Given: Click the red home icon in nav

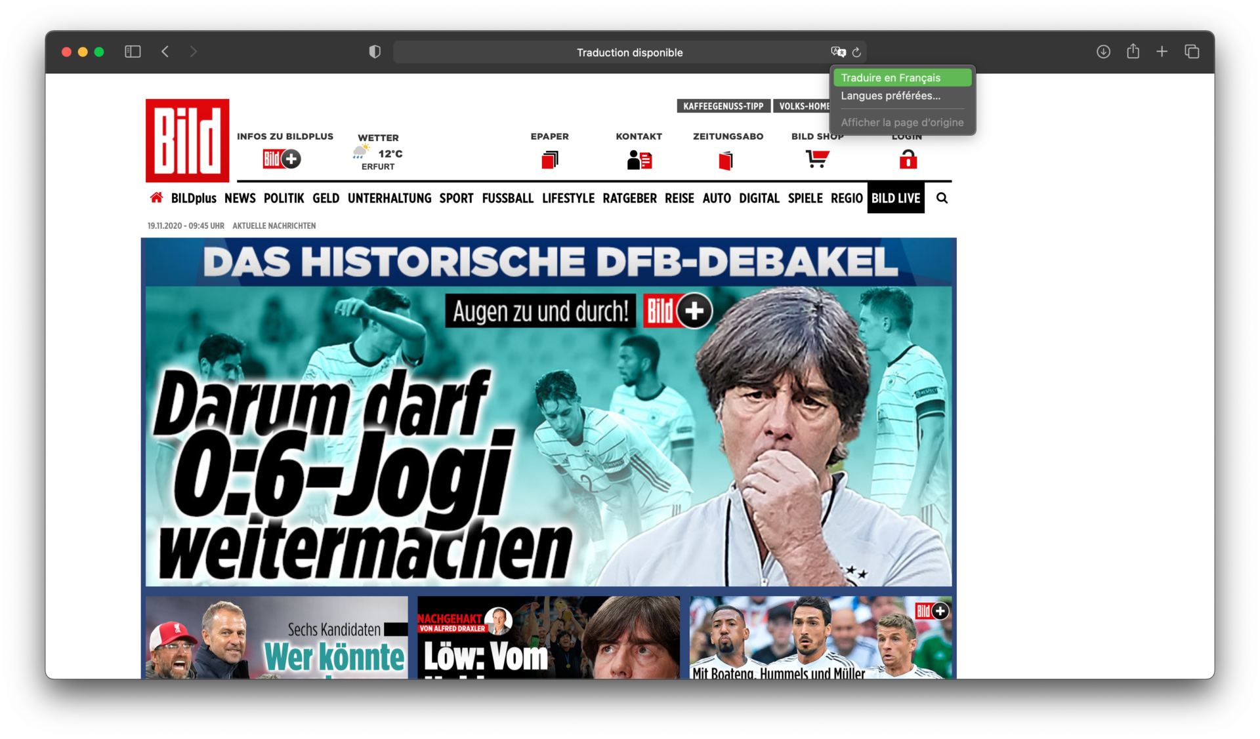Looking at the screenshot, I should click(156, 197).
